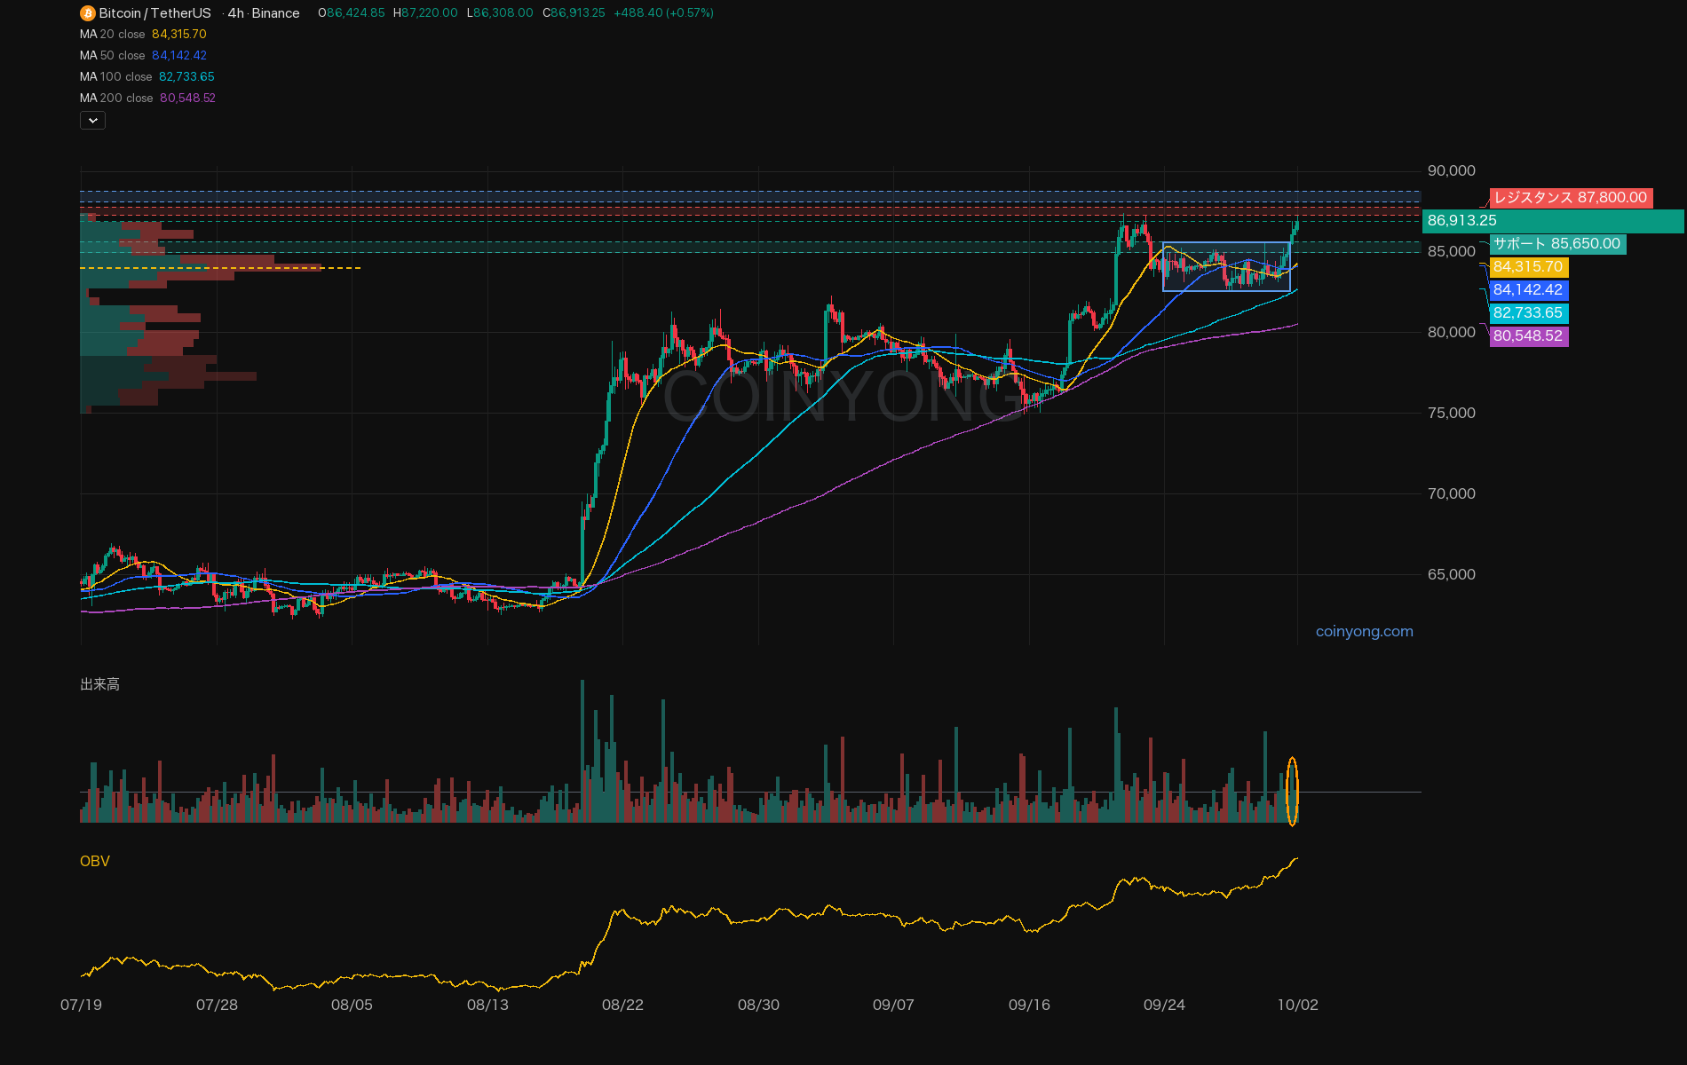Click the 出来高 volume pane label
The width and height of the screenshot is (1687, 1065).
99,684
